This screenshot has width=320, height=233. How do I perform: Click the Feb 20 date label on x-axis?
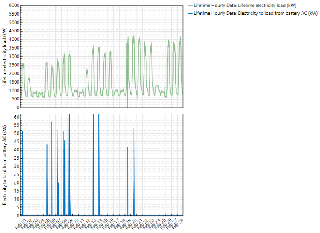pos(133,223)
